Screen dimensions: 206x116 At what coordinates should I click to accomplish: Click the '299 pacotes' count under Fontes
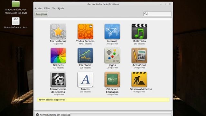pyautogui.click(x=85, y=92)
